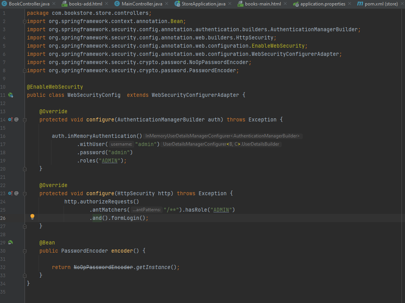Click the Spring config icon on application.properties tab

tap(296, 4)
